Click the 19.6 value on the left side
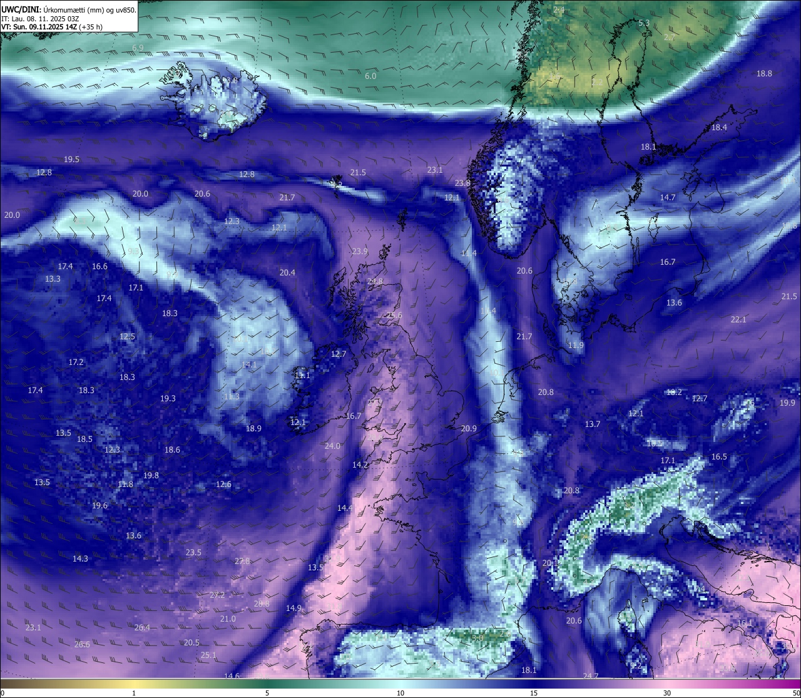 click(99, 505)
